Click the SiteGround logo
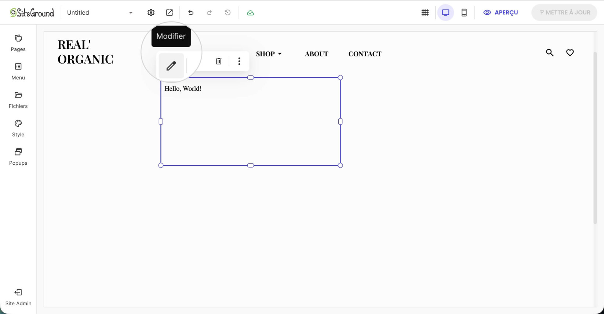Viewport: 604px width, 314px height. click(32, 12)
